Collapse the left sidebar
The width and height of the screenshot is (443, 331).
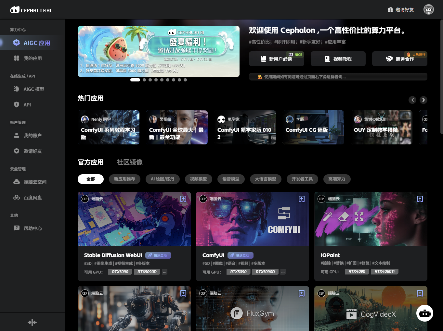(32, 322)
